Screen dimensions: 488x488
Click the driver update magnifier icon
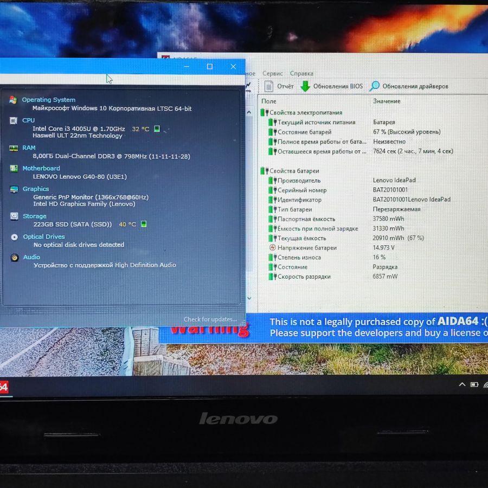pyautogui.click(x=374, y=86)
